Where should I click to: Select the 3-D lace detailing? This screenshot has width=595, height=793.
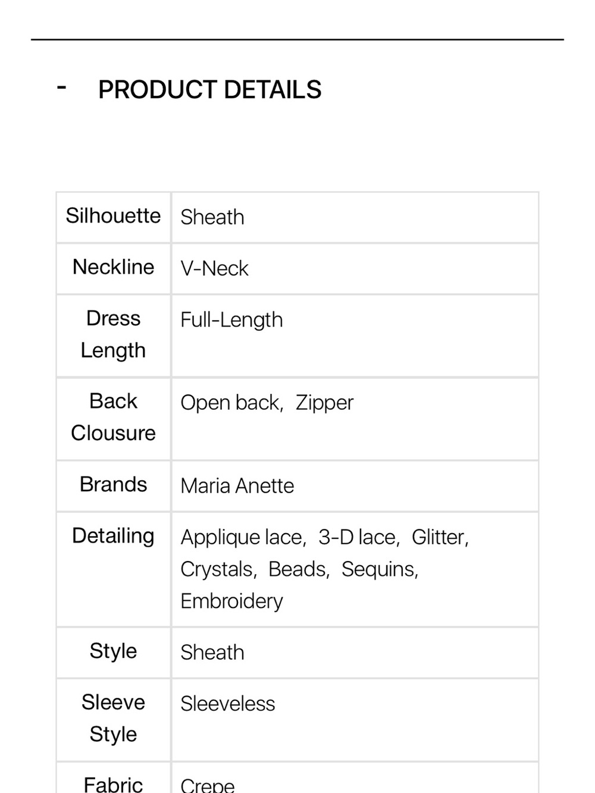[357, 537]
